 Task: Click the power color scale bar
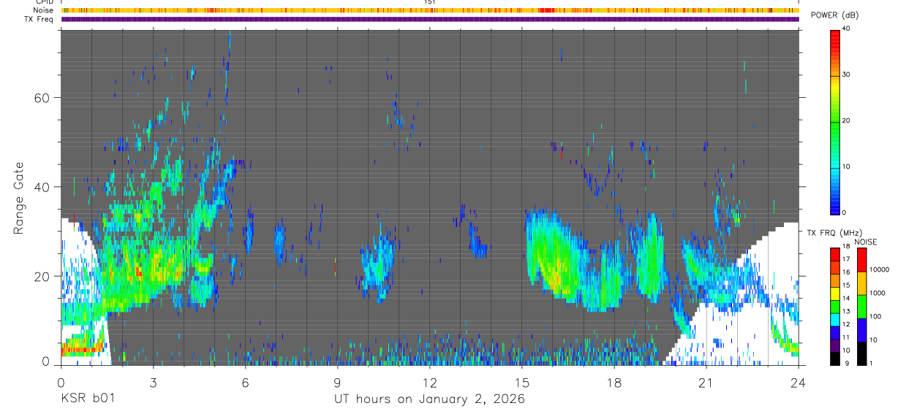click(834, 121)
